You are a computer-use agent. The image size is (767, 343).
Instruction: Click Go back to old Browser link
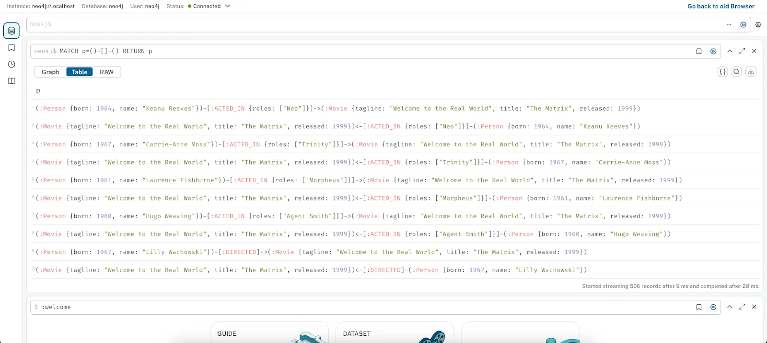tap(721, 6)
